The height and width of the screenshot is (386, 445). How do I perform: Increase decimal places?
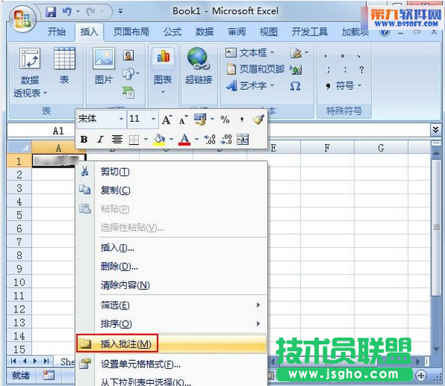[x=209, y=140]
